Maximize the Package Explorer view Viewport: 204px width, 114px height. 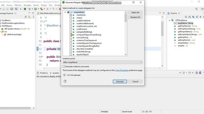coord(33,13)
